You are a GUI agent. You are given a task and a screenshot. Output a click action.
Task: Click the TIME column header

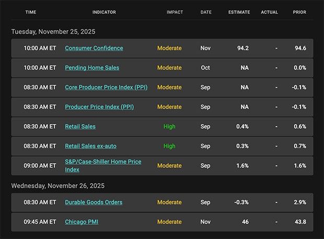tap(31, 12)
